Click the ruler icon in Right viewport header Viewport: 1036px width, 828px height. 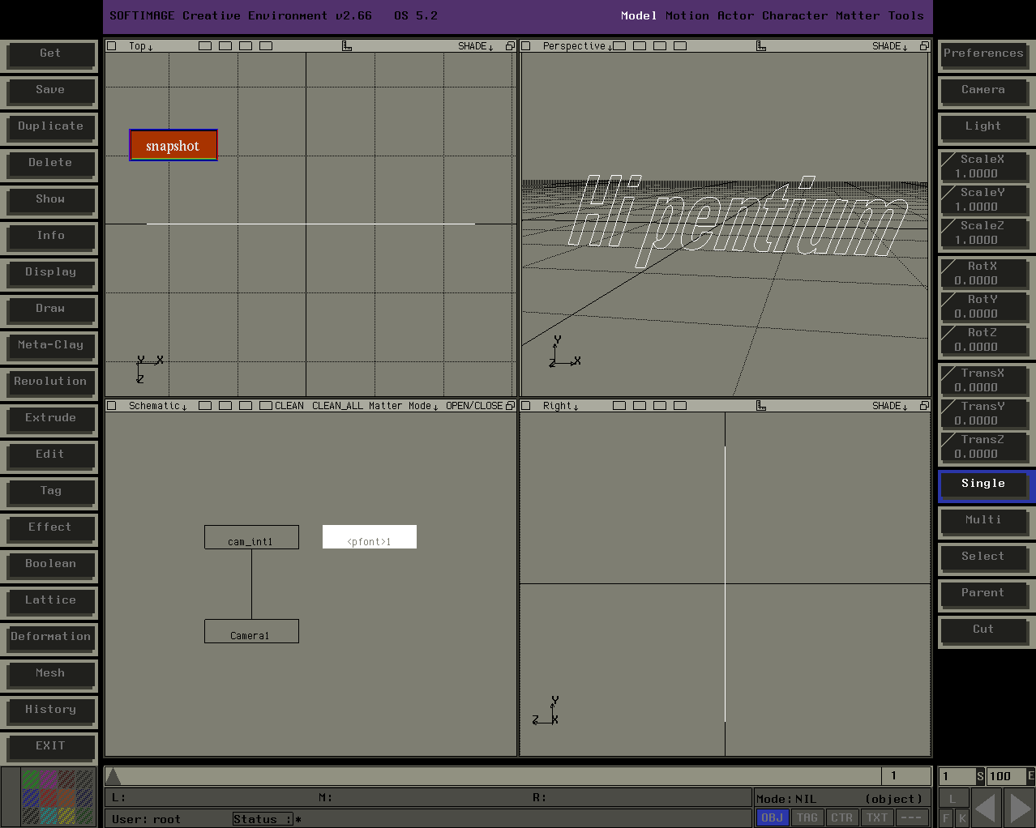pyautogui.click(x=760, y=406)
